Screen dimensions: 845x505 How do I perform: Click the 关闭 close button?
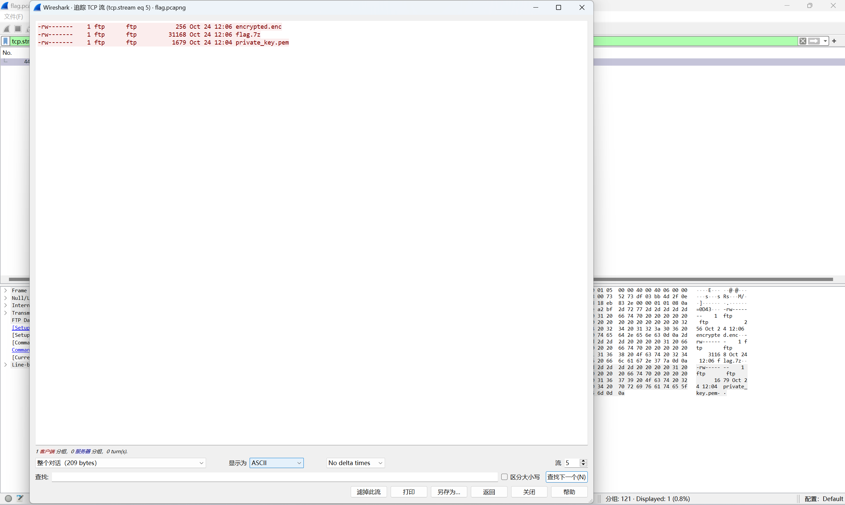(529, 492)
